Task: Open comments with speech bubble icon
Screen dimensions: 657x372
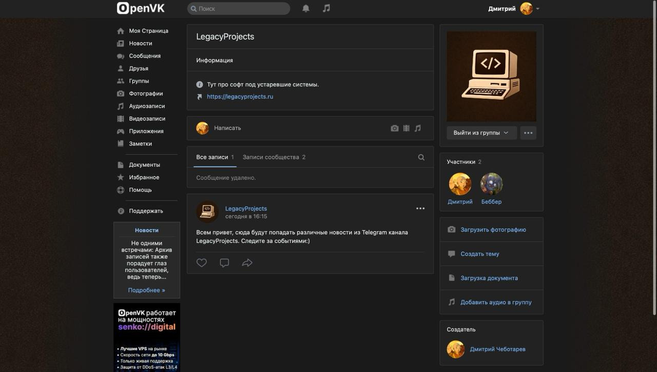Action: [224, 263]
